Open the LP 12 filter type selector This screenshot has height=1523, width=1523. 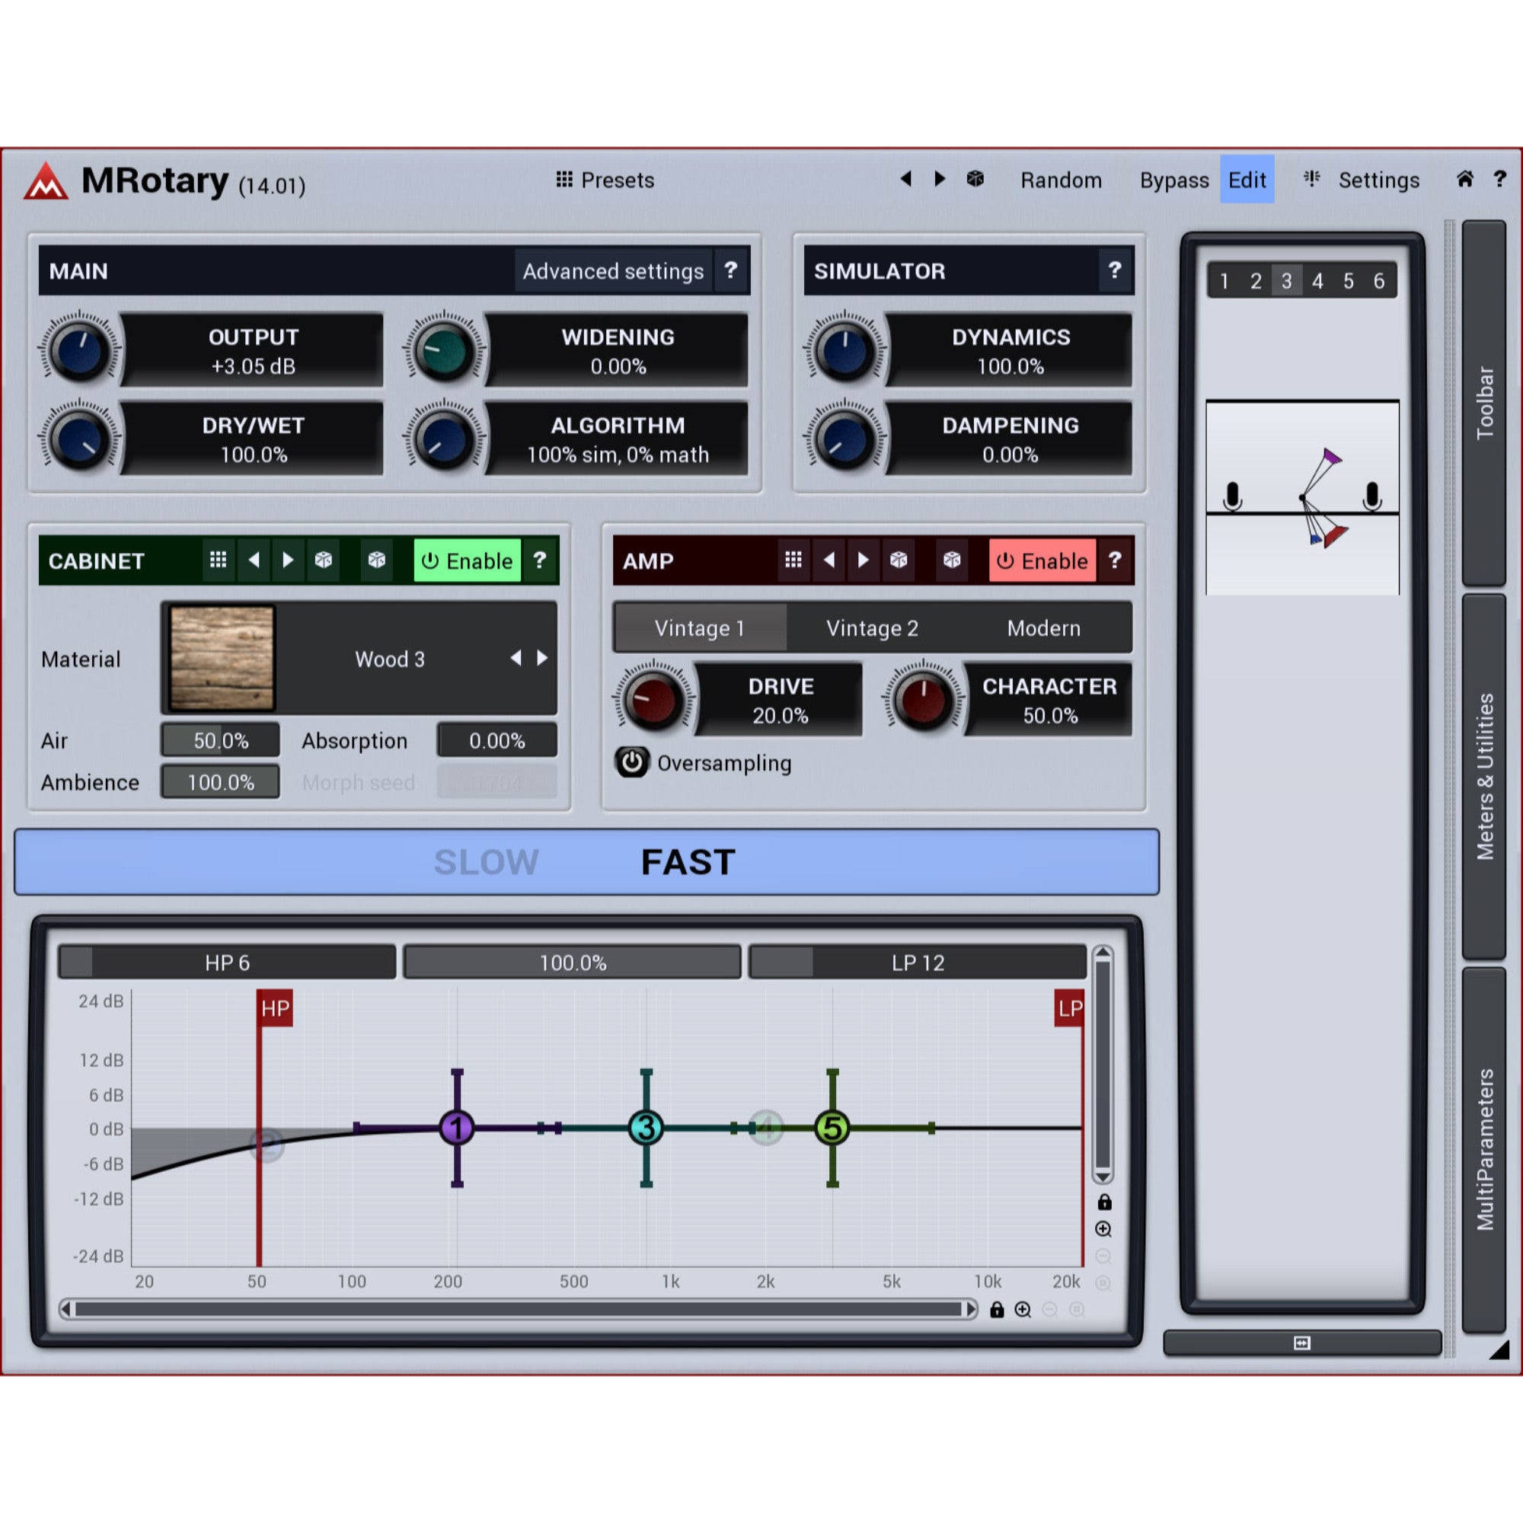pos(918,962)
